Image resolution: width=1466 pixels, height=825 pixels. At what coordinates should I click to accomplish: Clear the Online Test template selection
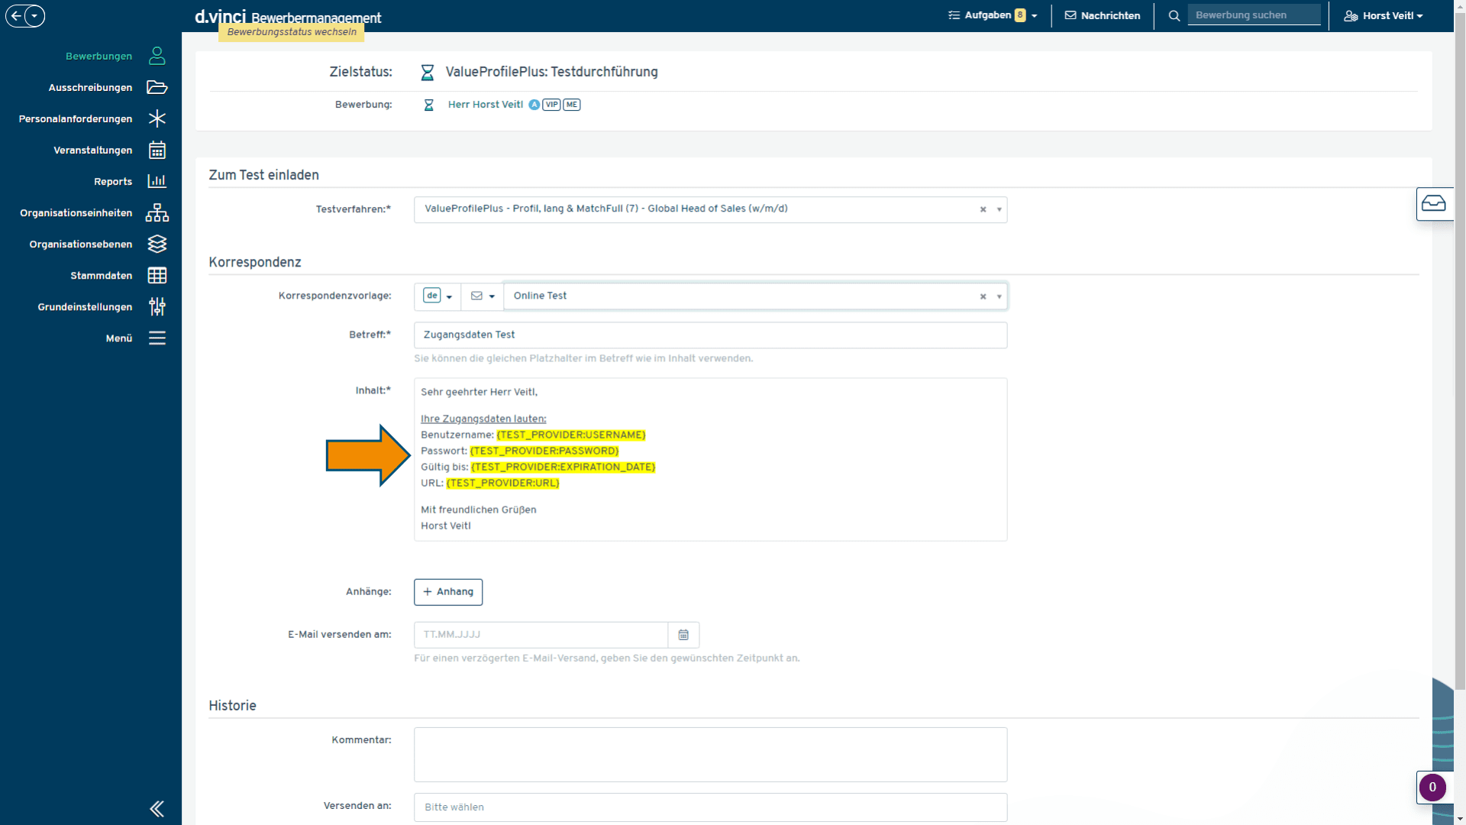click(983, 296)
